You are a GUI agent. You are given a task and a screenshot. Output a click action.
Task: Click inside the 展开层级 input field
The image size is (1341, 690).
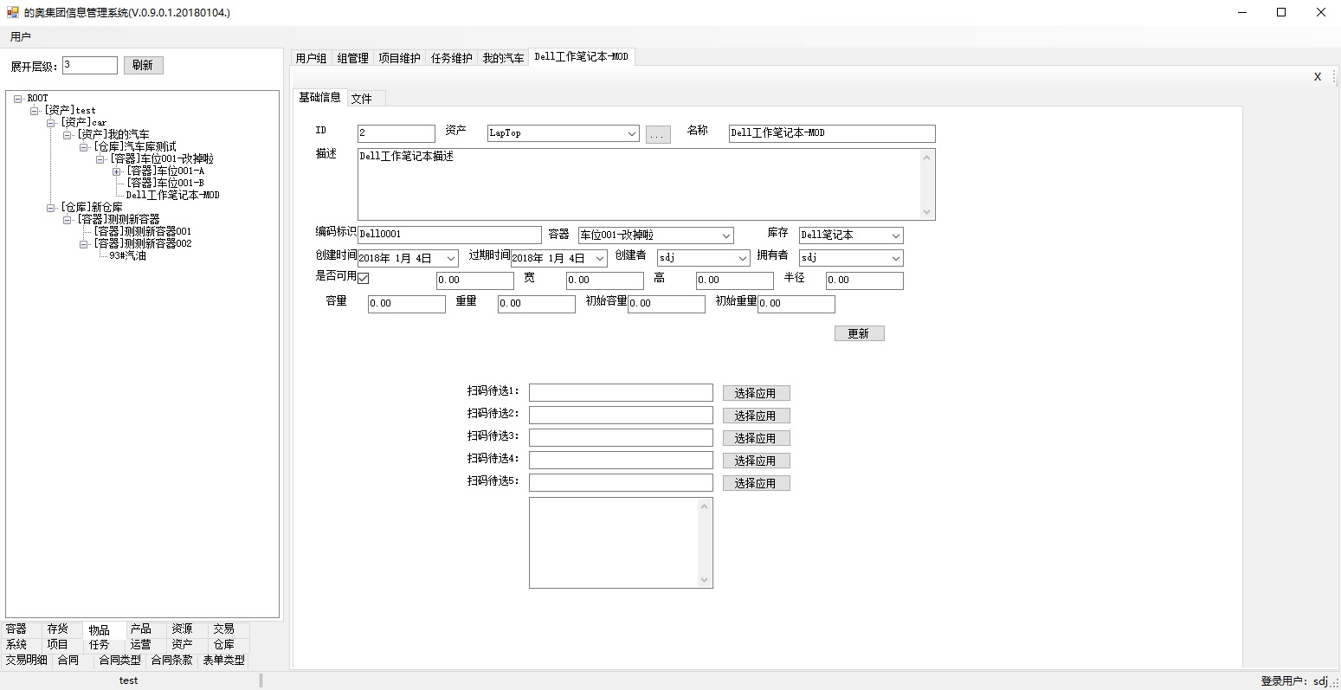(89, 64)
